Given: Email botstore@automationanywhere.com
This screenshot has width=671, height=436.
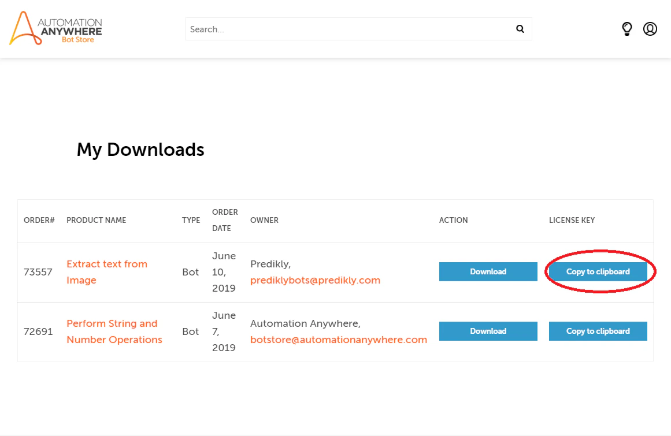Looking at the screenshot, I should point(339,340).
